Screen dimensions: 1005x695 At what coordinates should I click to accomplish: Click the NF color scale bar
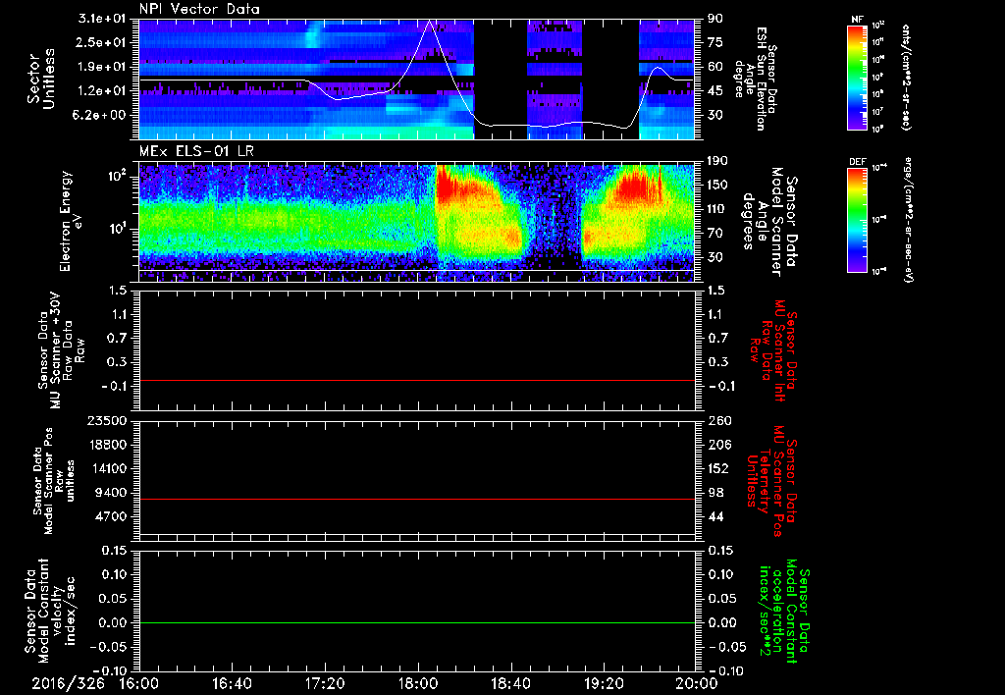[857, 78]
